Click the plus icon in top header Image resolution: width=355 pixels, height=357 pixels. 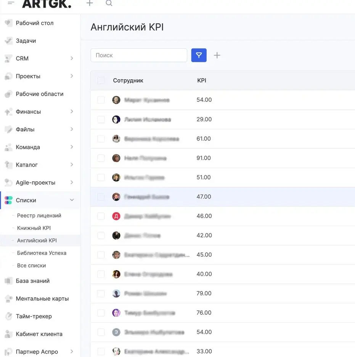pyautogui.click(x=90, y=3)
